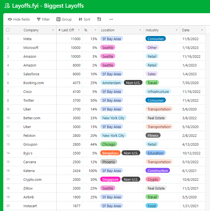Click the Phoenix location tag
This screenshot has height=211, width=210.
click(109, 162)
